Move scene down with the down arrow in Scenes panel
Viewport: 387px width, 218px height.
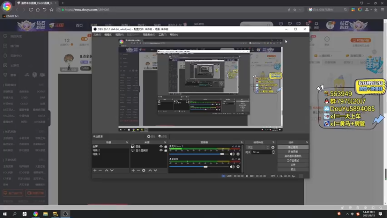[x=112, y=171]
